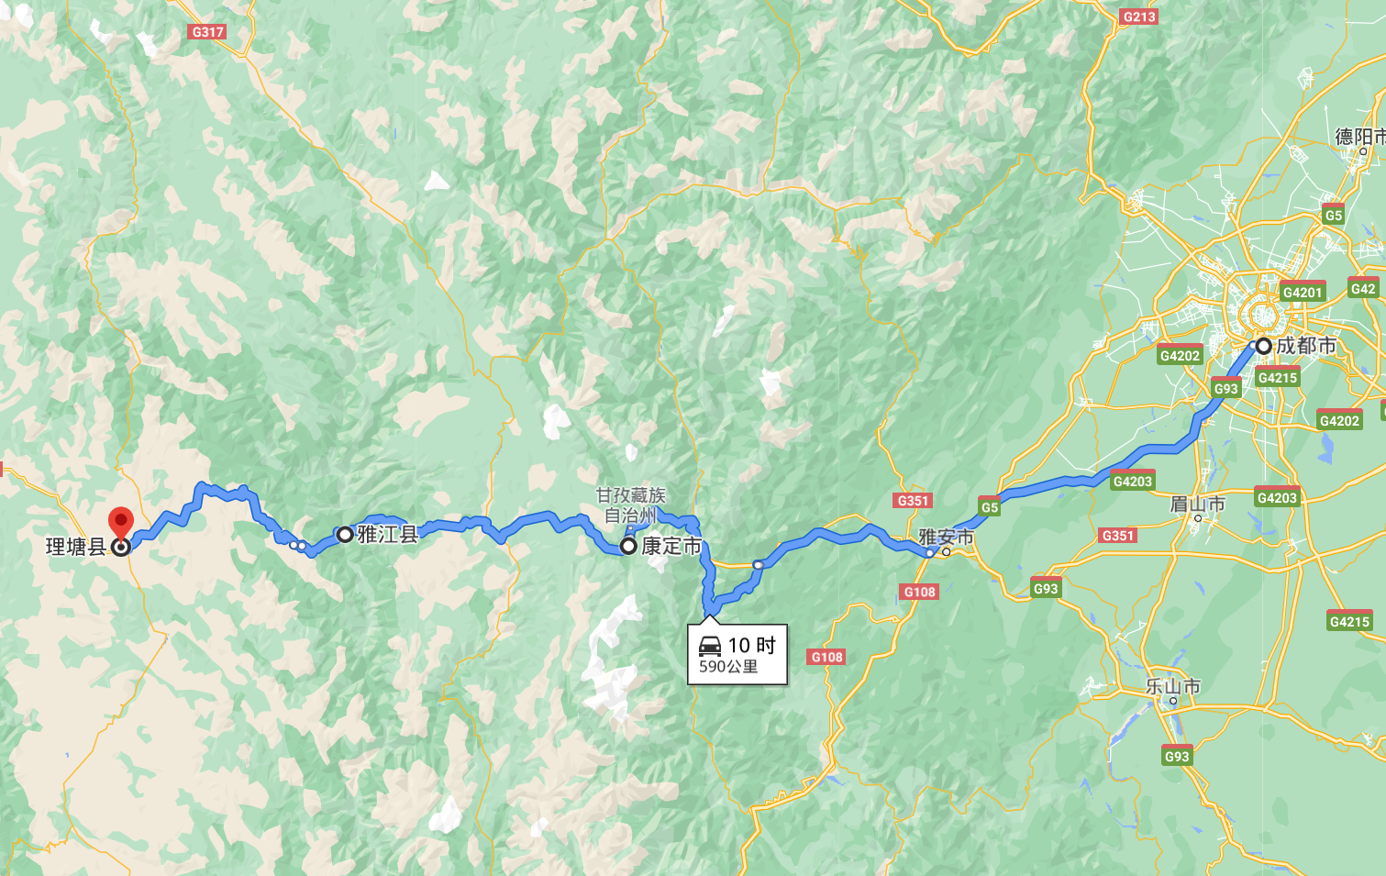Click the 雅江县 waypoint circle on route

345,534
